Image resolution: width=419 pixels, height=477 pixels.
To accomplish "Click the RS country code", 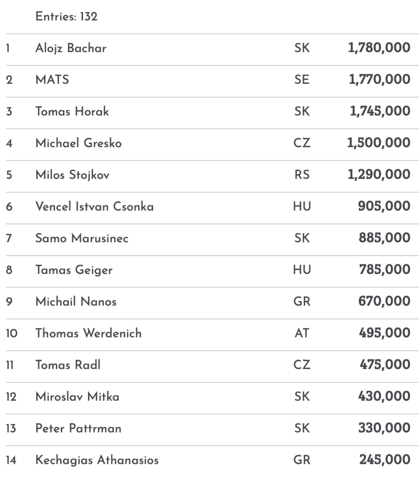I will coord(302,175).
